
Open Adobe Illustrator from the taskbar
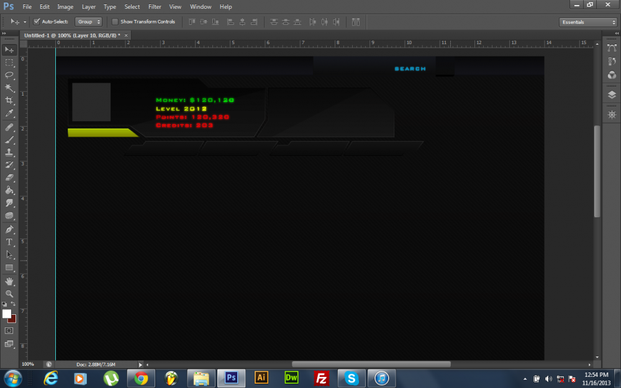pos(261,377)
